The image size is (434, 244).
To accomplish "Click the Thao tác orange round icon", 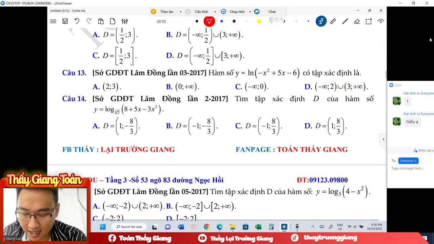I will (153, 12).
